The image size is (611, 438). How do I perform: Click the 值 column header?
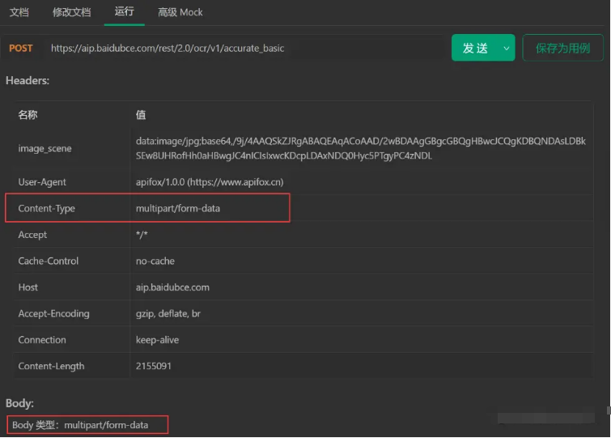tap(141, 115)
